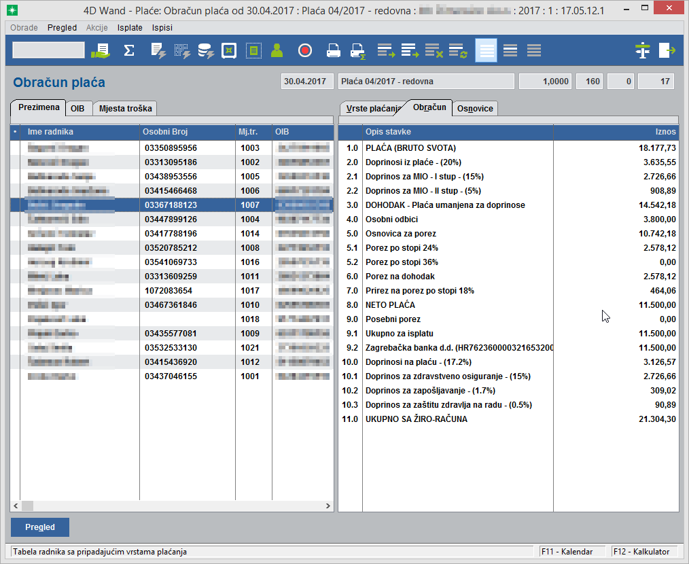Select worker row with number 03438953556

coord(172,177)
